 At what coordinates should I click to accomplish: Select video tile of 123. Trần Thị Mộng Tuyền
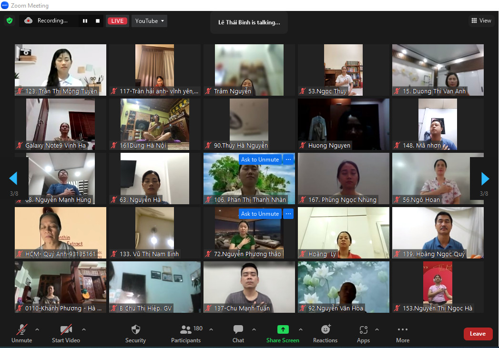61,70
